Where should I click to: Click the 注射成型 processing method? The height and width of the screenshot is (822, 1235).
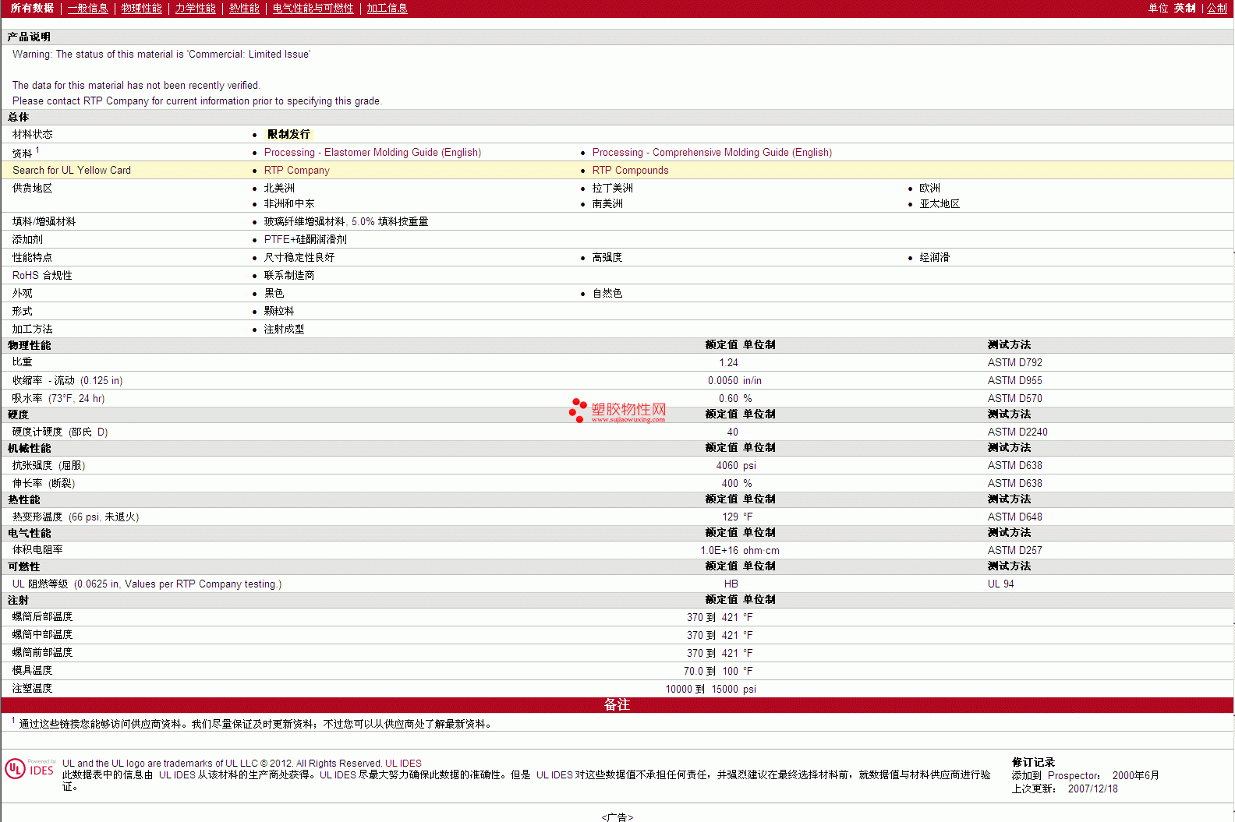[x=284, y=330]
